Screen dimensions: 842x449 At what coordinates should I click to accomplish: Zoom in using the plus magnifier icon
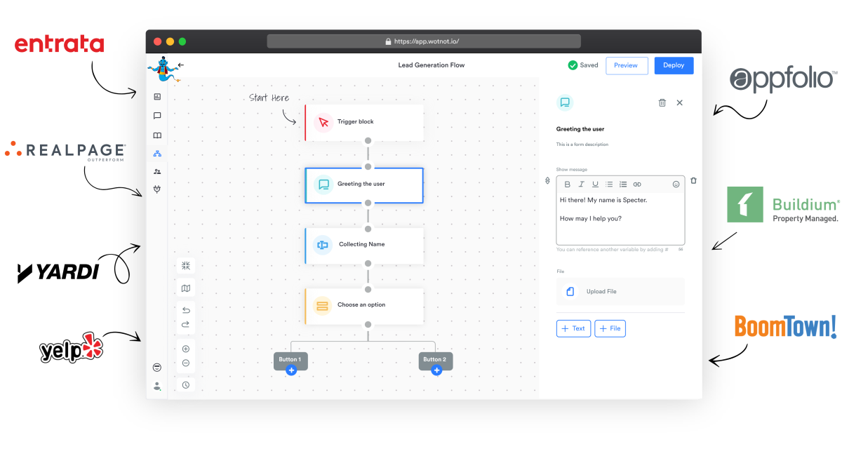pos(186,349)
